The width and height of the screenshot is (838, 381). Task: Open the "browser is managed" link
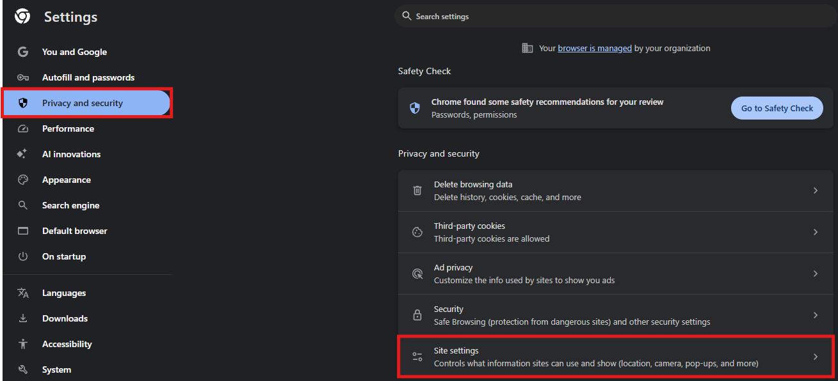click(595, 48)
